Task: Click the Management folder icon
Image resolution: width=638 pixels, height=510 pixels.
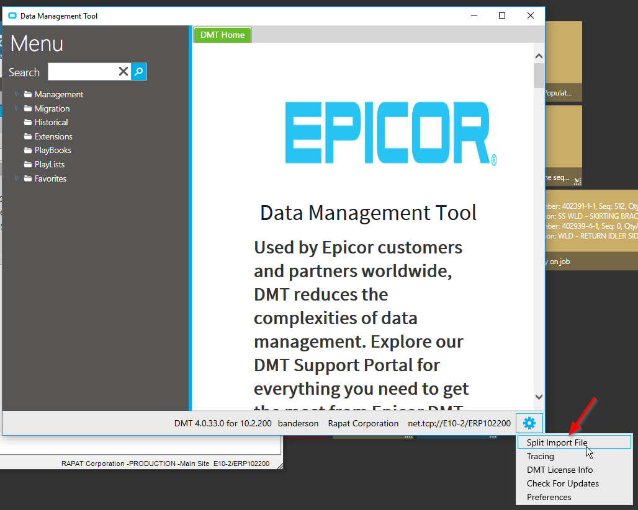Action: click(x=28, y=94)
